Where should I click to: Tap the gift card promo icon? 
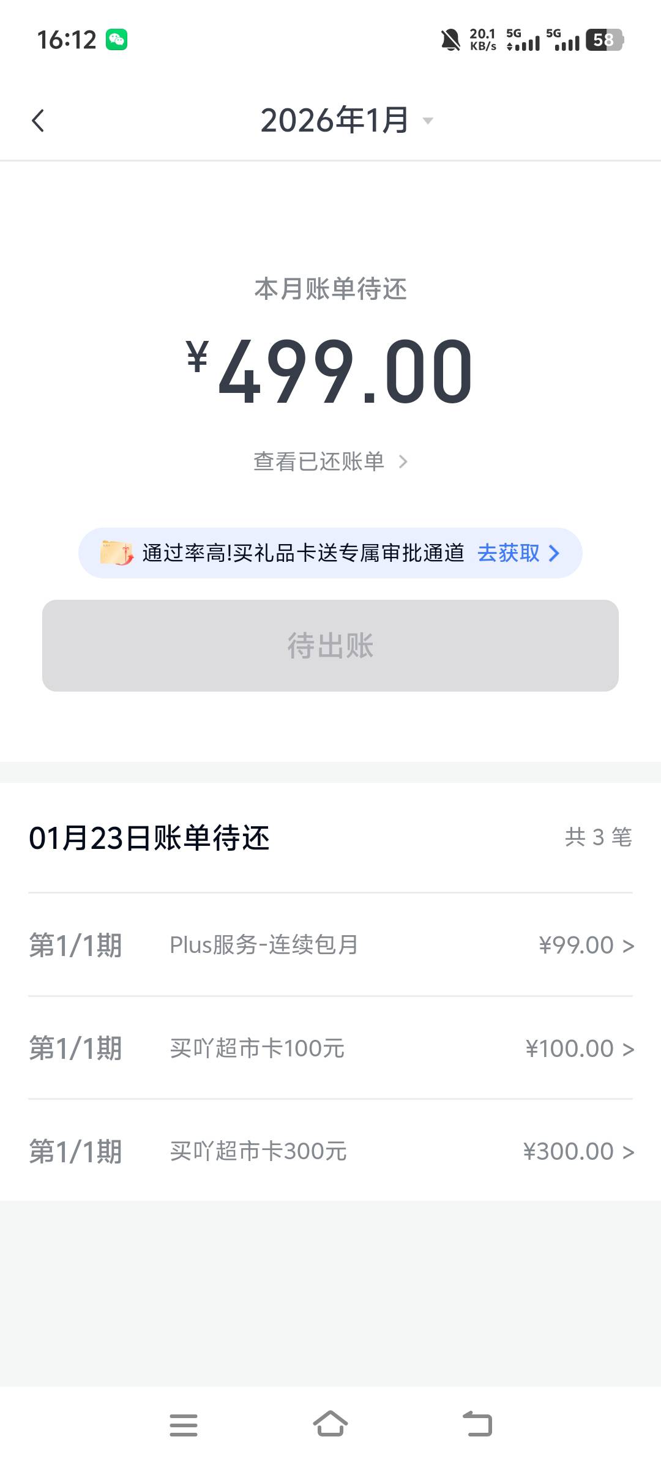tap(116, 553)
